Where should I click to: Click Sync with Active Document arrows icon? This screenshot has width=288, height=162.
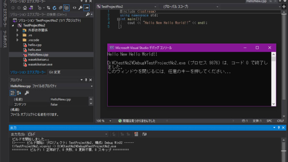tap(48, 8)
